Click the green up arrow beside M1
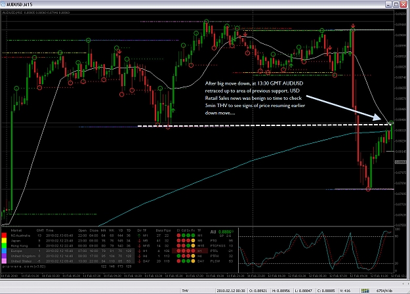This screenshot has width=410, height=294. [x=139, y=236]
